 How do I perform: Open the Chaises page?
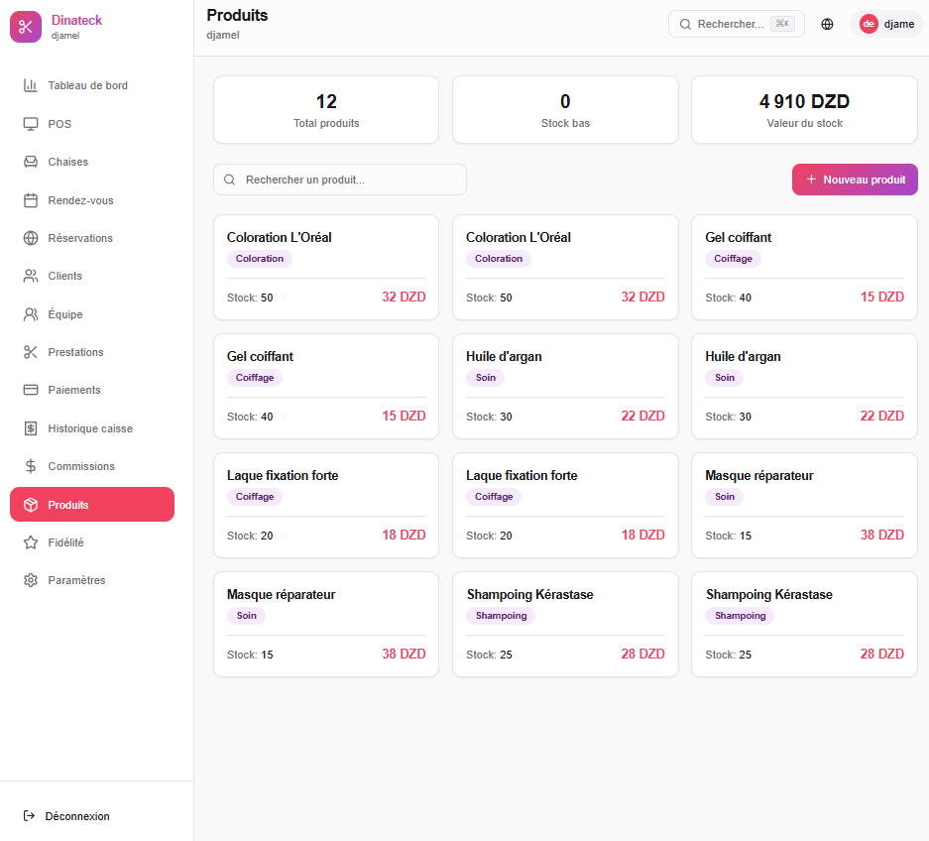click(x=92, y=162)
